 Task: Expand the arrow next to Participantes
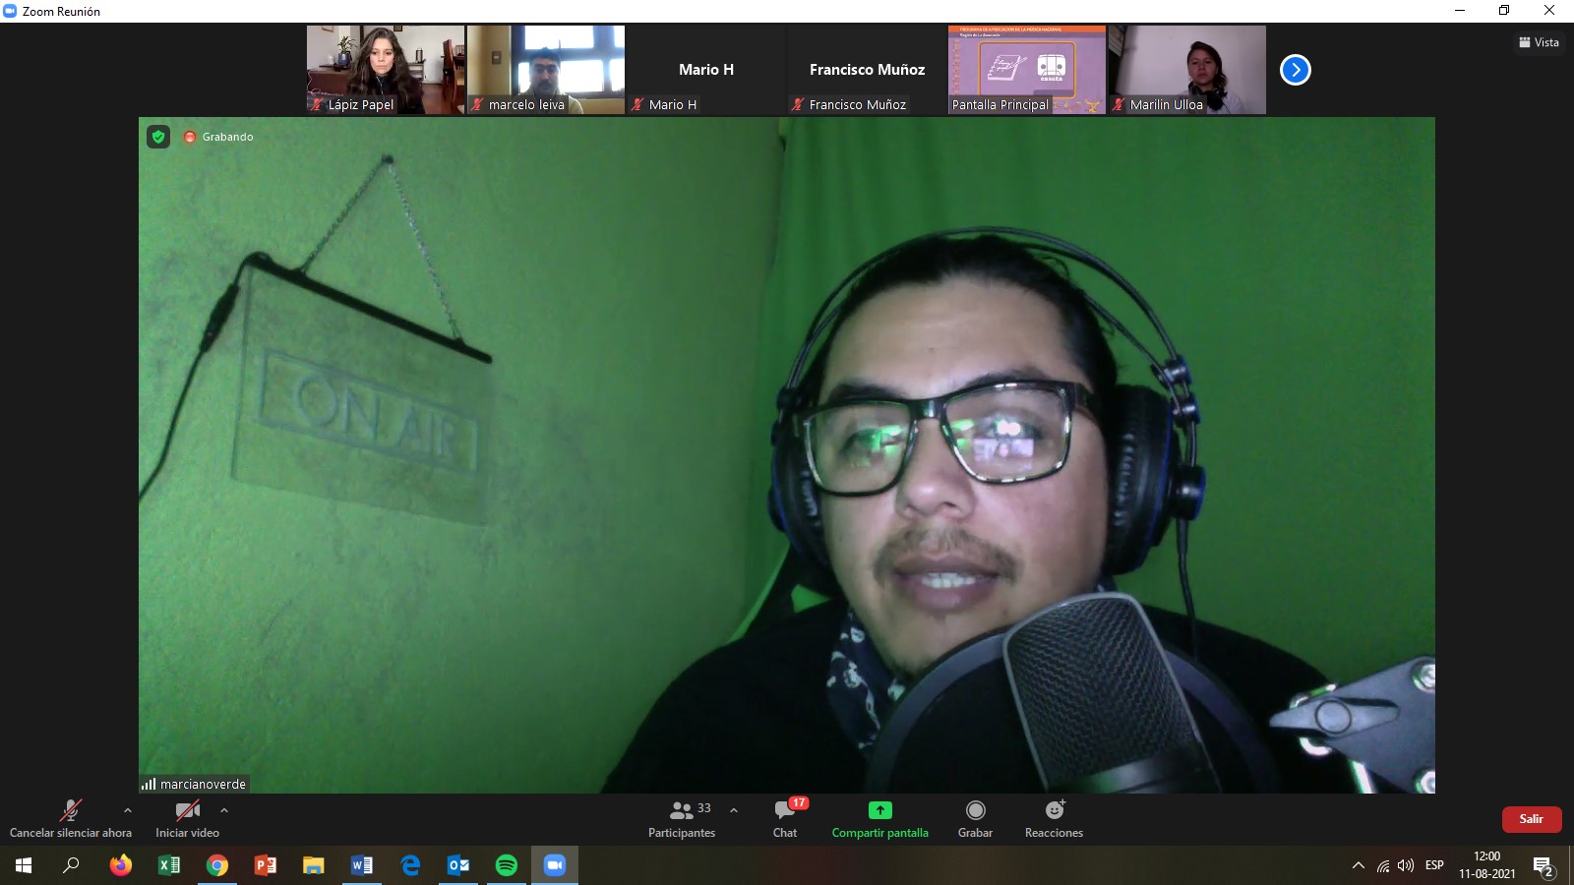pyautogui.click(x=734, y=810)
